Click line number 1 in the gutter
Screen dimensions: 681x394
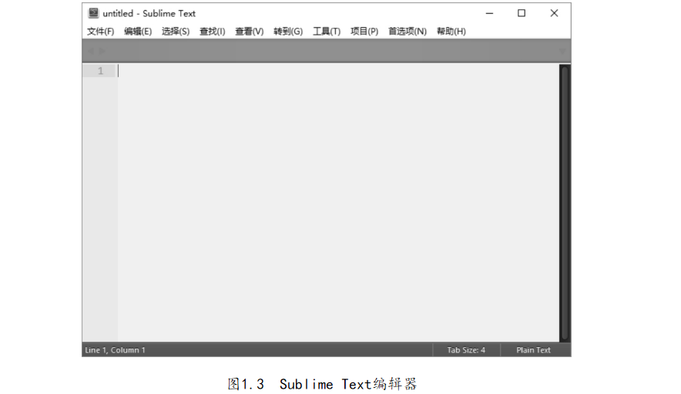point(100,71)
